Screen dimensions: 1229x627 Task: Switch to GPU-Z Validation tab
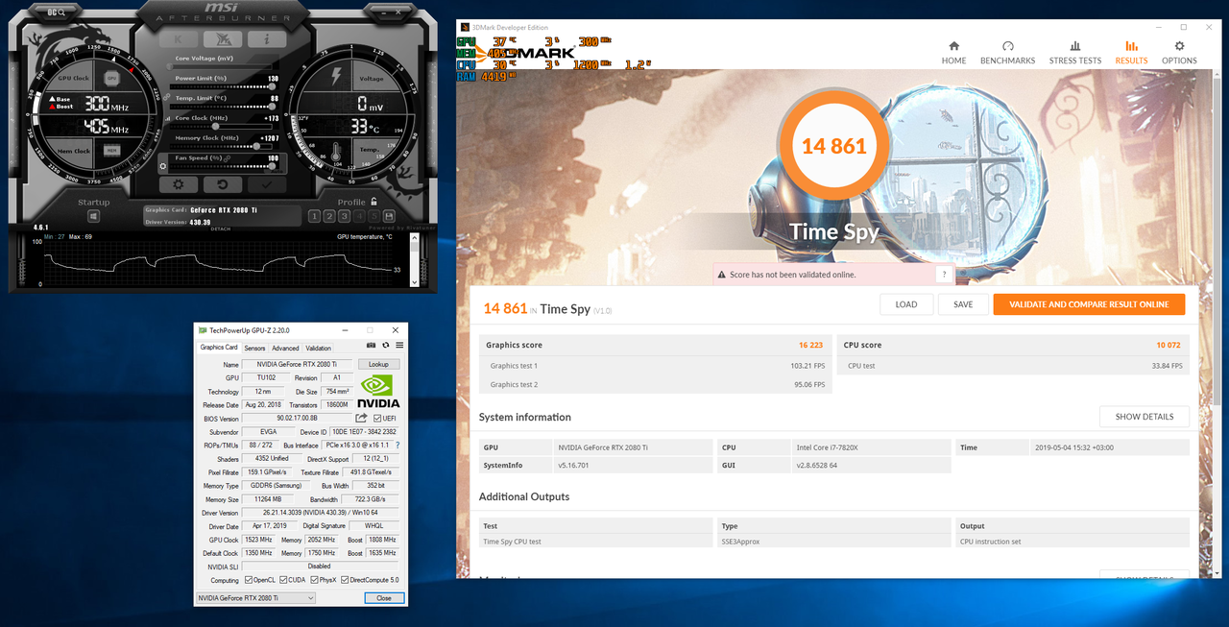318,349
